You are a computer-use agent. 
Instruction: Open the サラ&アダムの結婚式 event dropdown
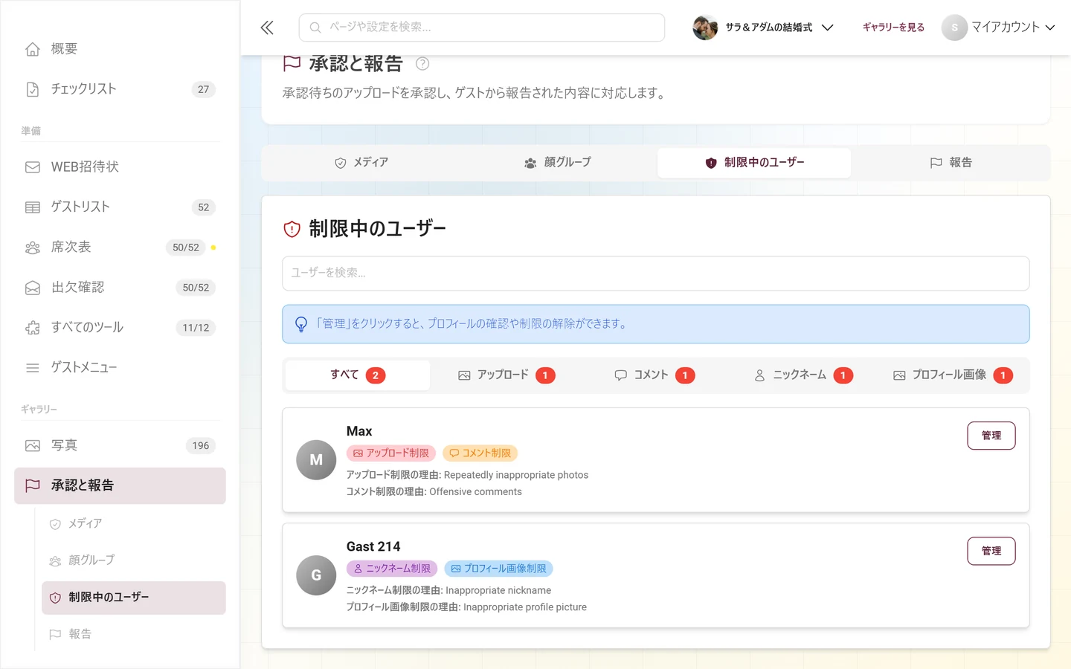(763, 28)
